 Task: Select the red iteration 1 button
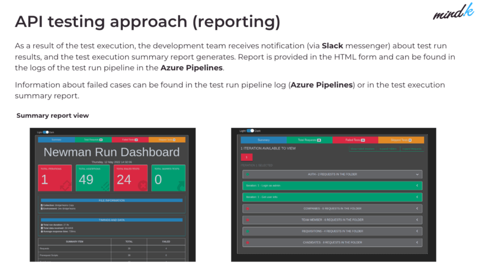pyautogui.click(x=246, y=157)
